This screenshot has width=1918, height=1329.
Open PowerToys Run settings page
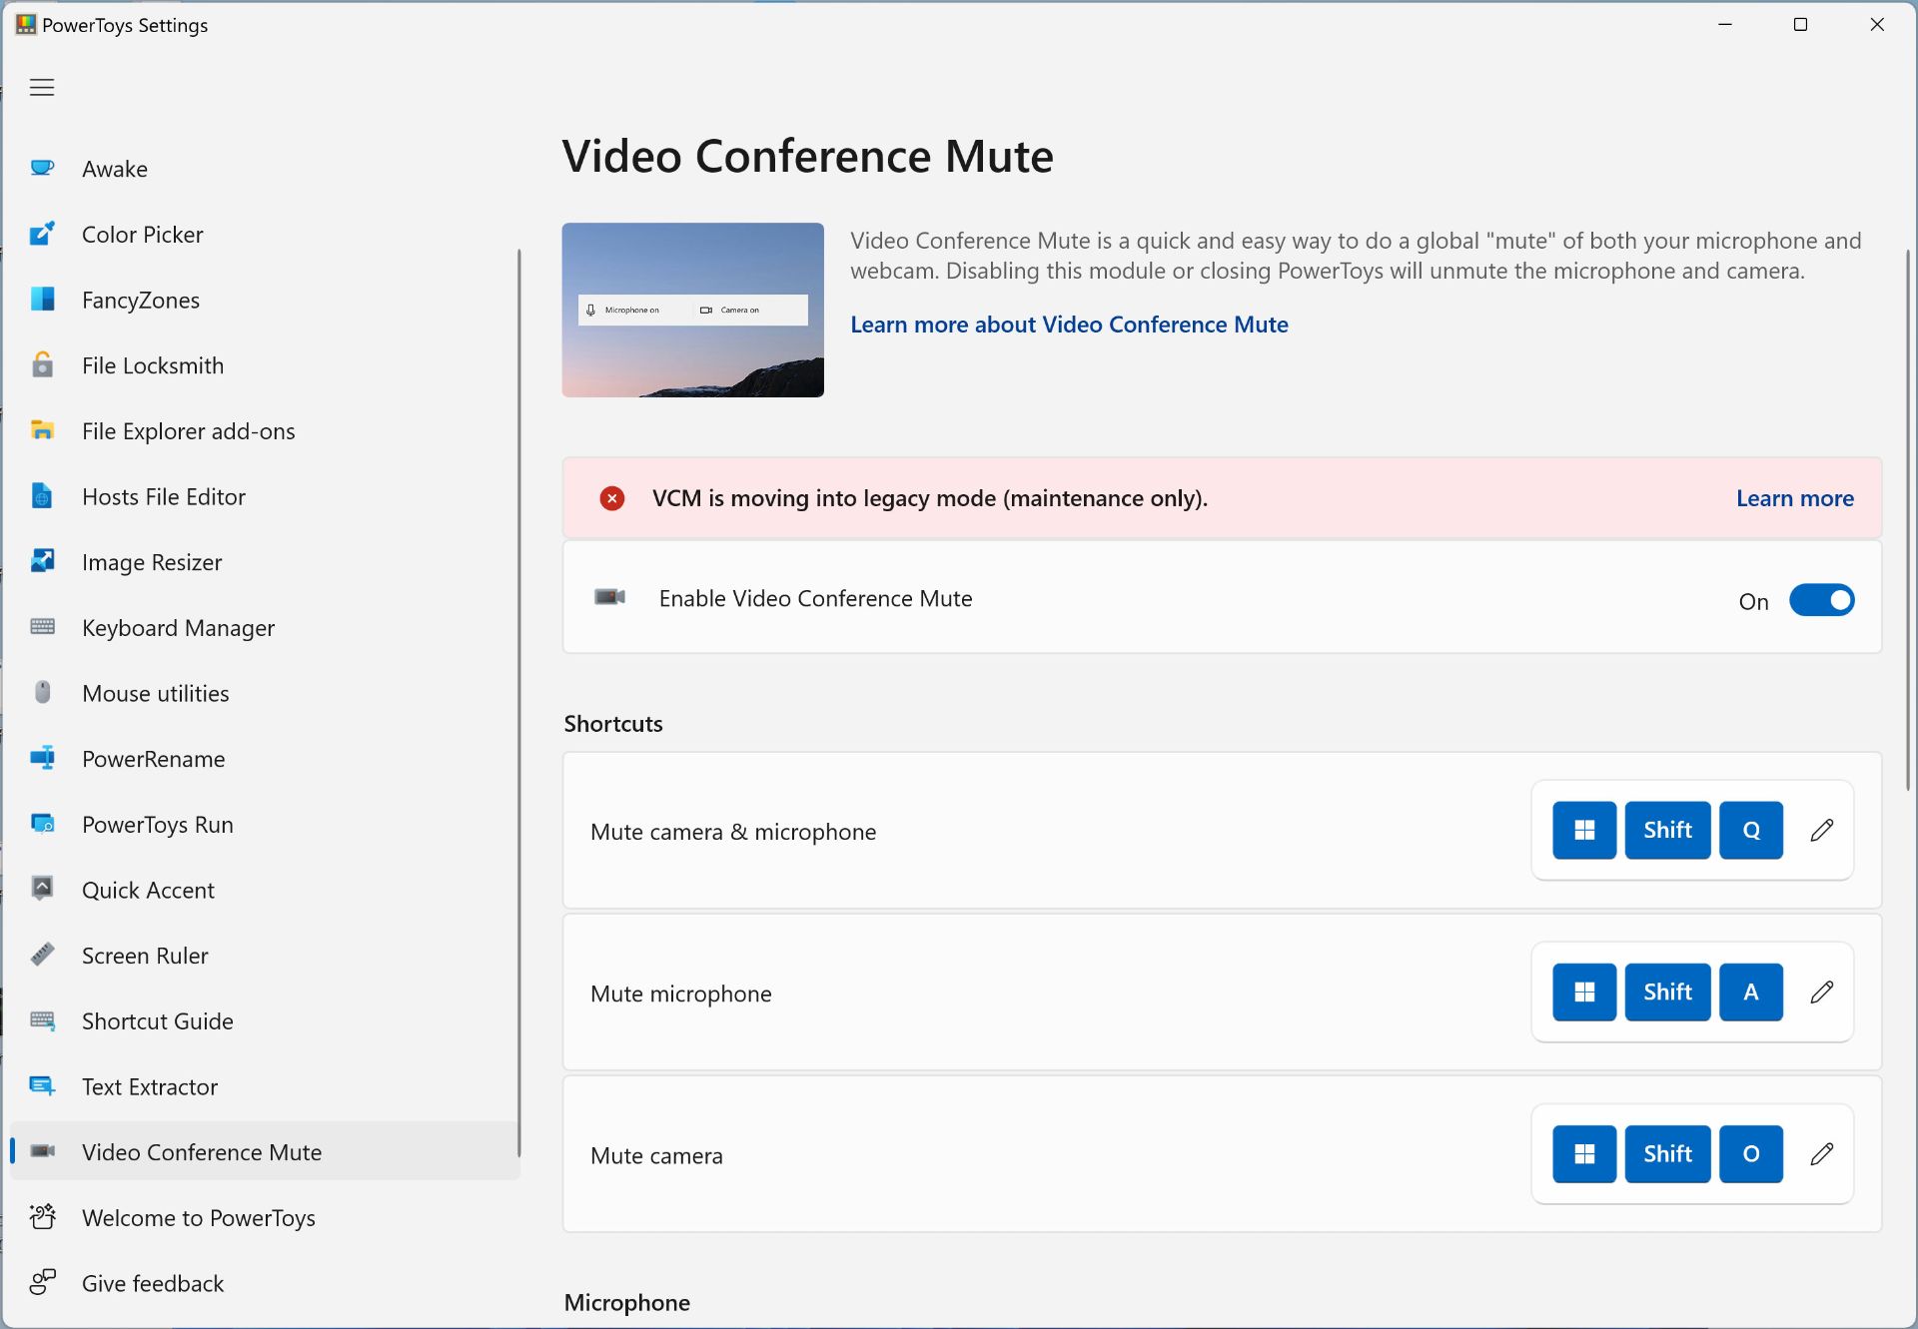coord(157,825)
